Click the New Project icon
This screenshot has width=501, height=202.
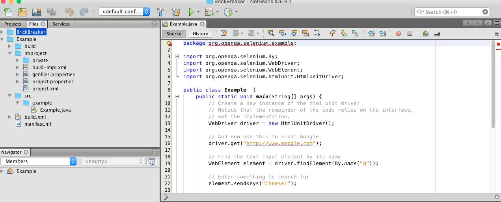click(22, 12)
